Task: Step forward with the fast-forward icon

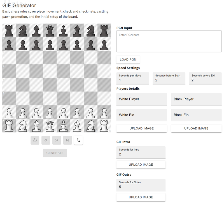Action: click(57, 140)
